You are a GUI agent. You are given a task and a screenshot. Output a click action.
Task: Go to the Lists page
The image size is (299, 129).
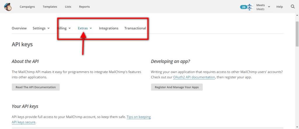(68, 7)
